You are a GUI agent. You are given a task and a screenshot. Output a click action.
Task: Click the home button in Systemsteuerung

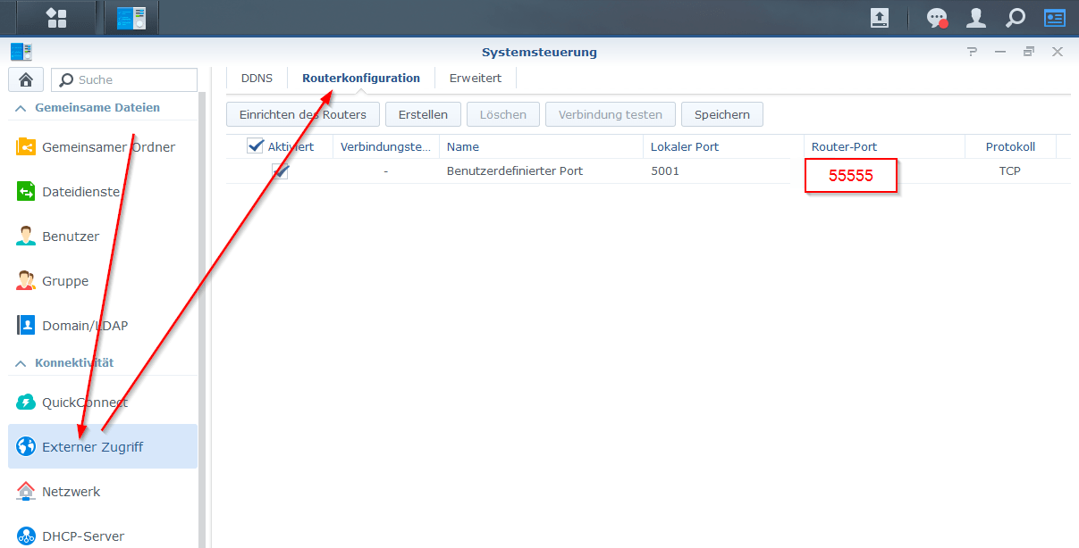(26, 79)
